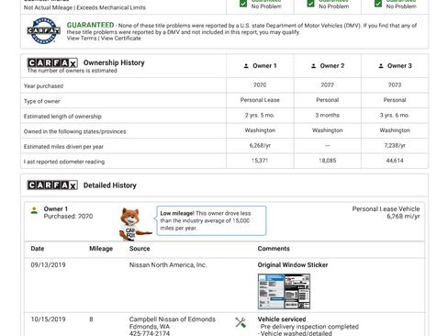The height and width of the screenshot is (336, 448).
Task: Click the 15,371 odometer reading
Action: click(x=260, y=161)
